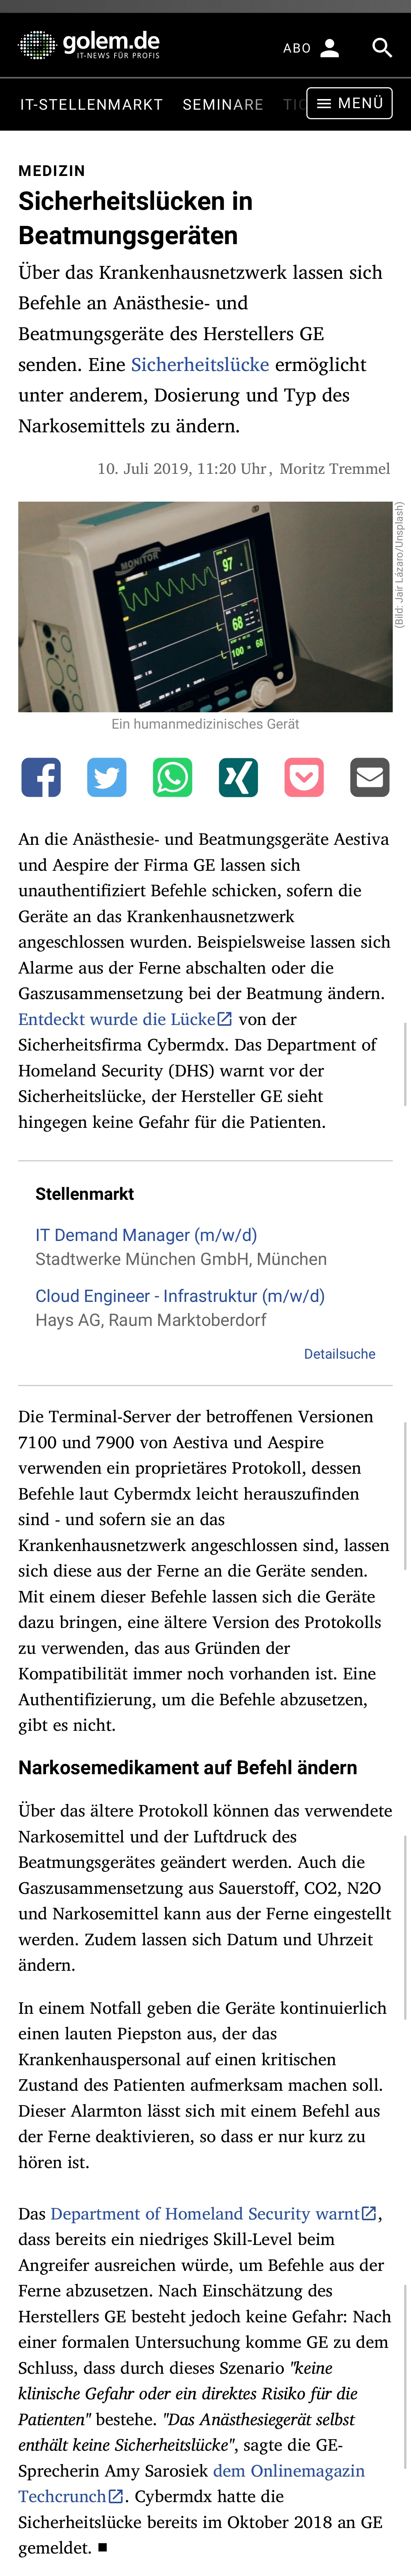Share article on Facebook
Image resolution: width=411 pixels, height=2576 pixels.
click(41, 777)
